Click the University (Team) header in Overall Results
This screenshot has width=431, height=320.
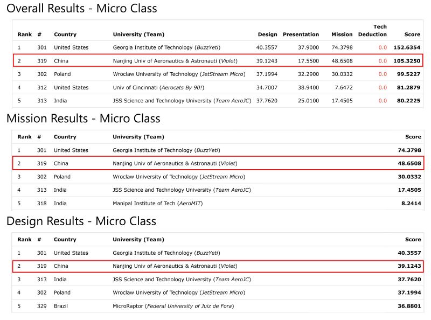138,34
